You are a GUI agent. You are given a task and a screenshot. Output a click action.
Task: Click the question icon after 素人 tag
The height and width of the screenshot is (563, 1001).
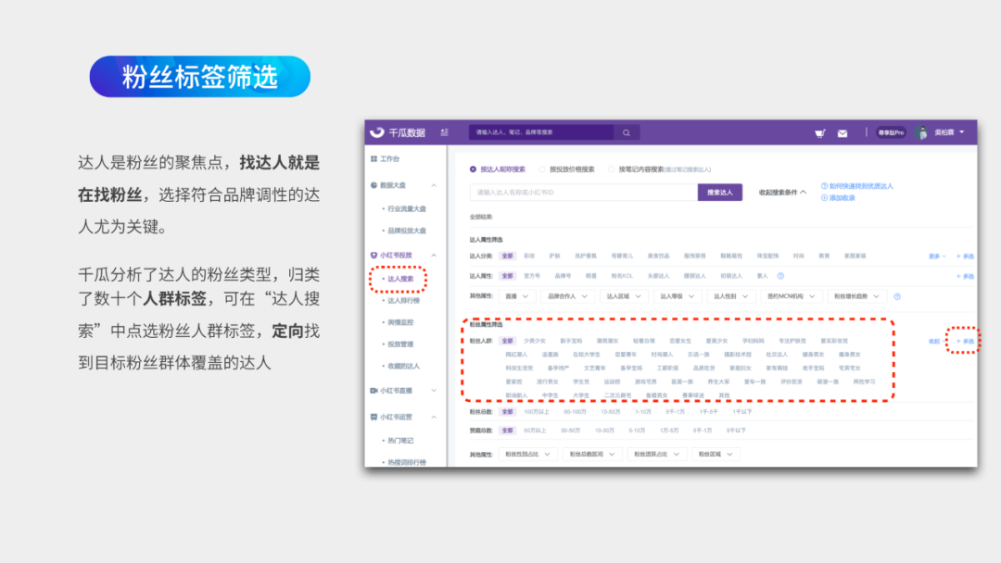[780, 276]
